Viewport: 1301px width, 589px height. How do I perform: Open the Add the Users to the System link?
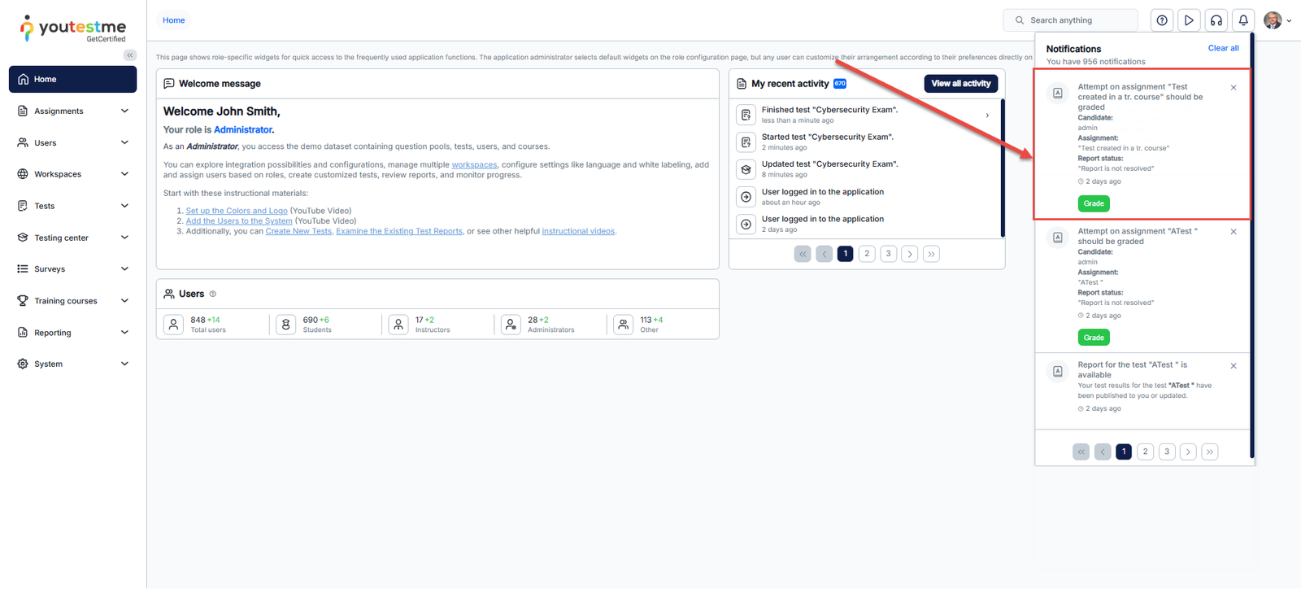239,221
